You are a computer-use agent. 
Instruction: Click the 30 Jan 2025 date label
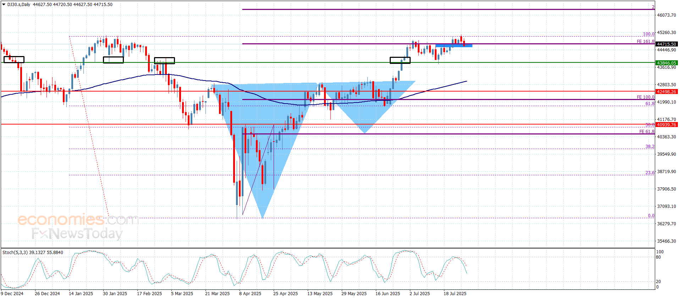click(115, 294)
